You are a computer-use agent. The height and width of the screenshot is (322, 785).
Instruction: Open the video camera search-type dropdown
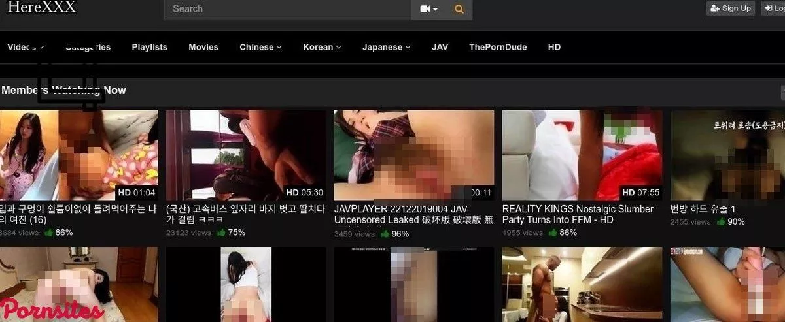click(429, 9)
